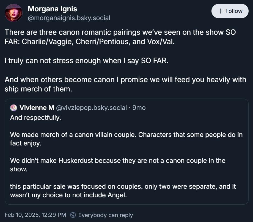Open the quote at 'this particular sale' paragraph
This screenshot has width=253, height=222.
[x=123, y=191]
